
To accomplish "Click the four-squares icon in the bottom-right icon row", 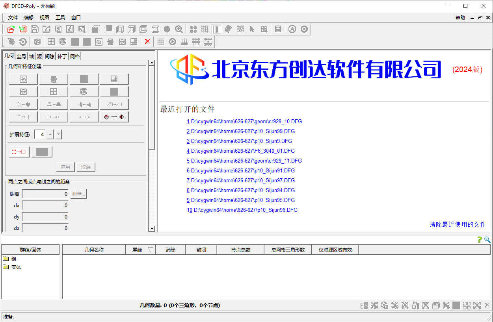I will (x=467, y=305).
